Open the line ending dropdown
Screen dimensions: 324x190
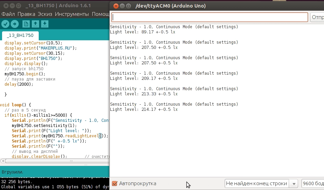(261, 183)
